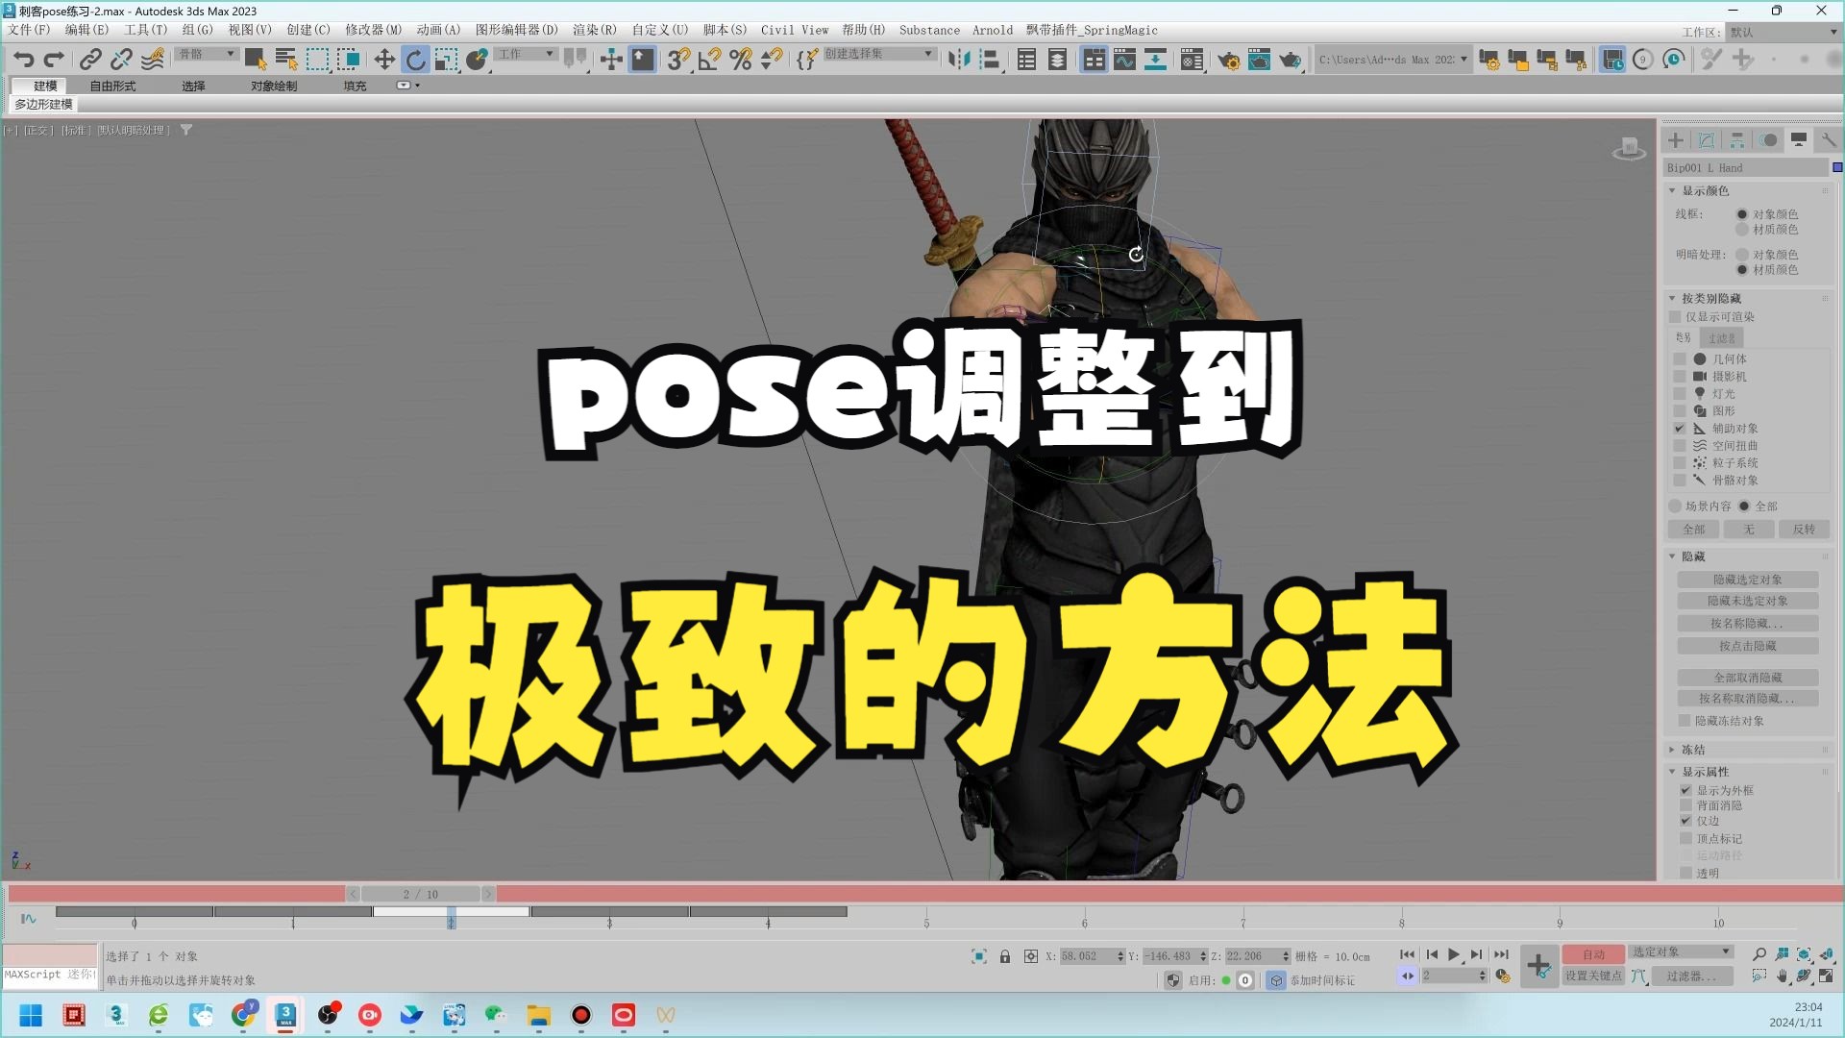Click the Redo arrow icon
The width and height of the screenshot is (1845, 1038).
click(55, 60)
